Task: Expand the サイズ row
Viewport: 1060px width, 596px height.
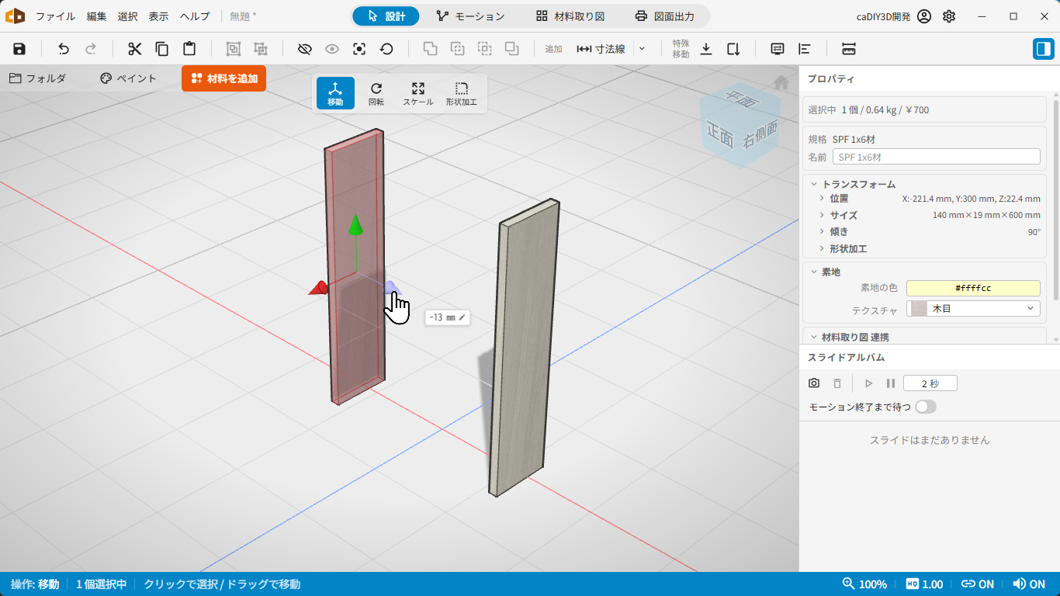Action: click(x=822, y=215)
